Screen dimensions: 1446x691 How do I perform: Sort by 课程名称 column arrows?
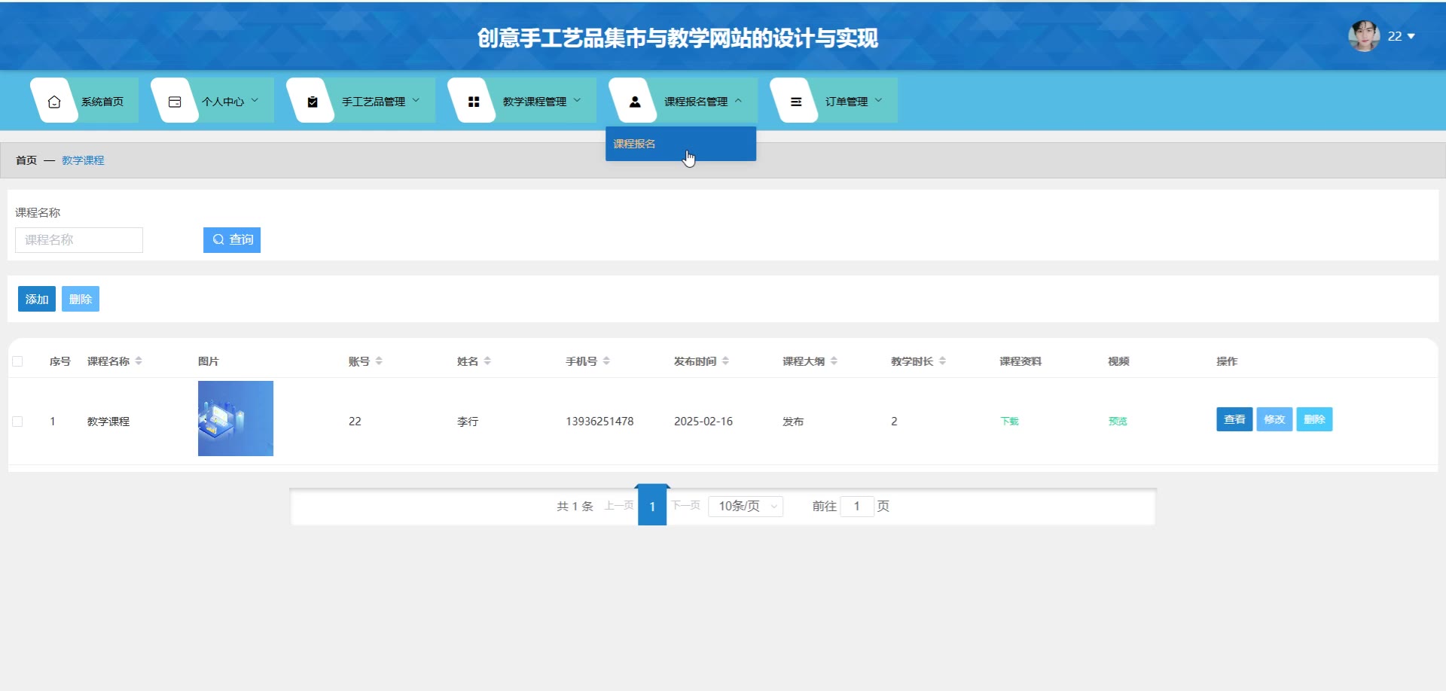pyautogui.click(x=139, y=361)
